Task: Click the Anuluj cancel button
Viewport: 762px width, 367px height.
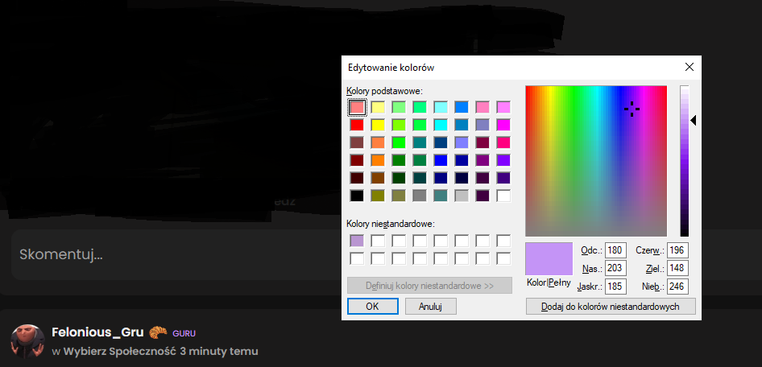Action: (x=431, y=306)
